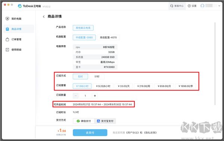The image size is (224, 141).
Task: Select the 高级配置-4070 machine option
Action: (x=108, y=38)
